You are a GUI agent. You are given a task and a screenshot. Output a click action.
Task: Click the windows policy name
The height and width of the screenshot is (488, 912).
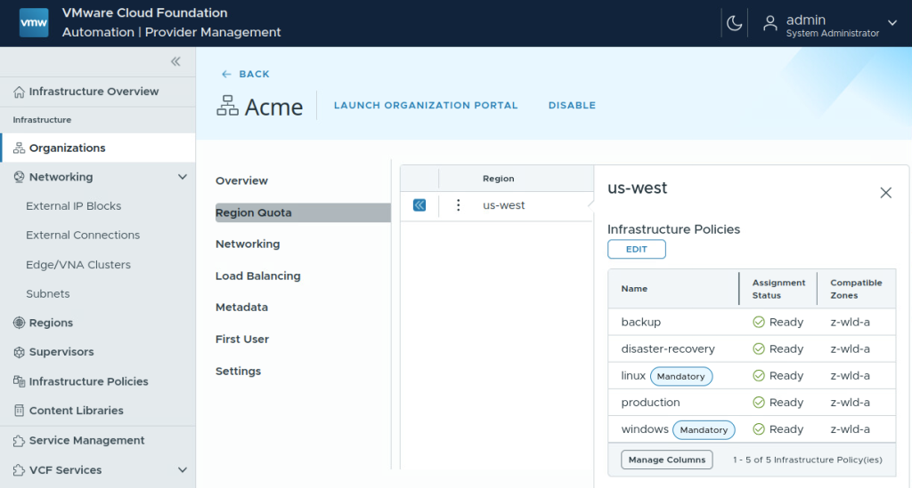[x=645, y=428]
